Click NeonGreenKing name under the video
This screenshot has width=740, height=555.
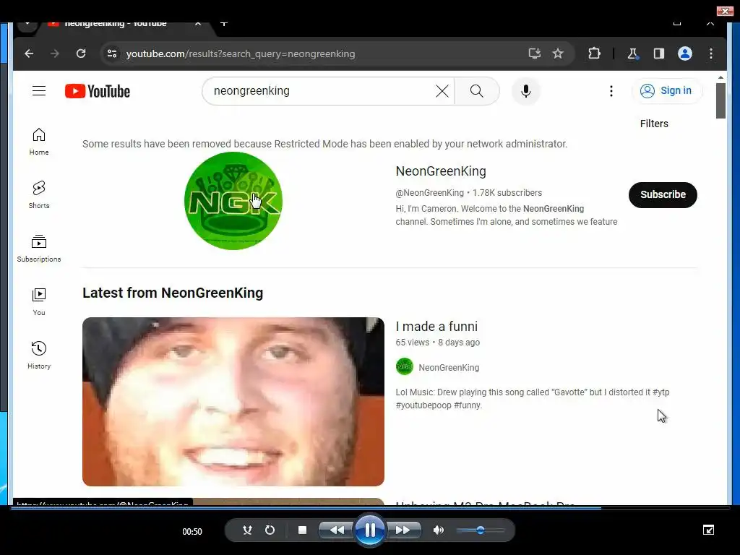pyautogui.click(x=449, y=368)
